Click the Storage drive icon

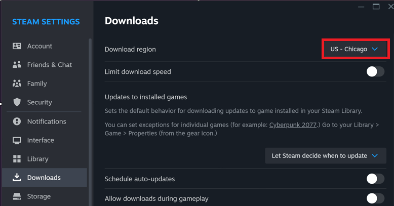tap(17, 196)
